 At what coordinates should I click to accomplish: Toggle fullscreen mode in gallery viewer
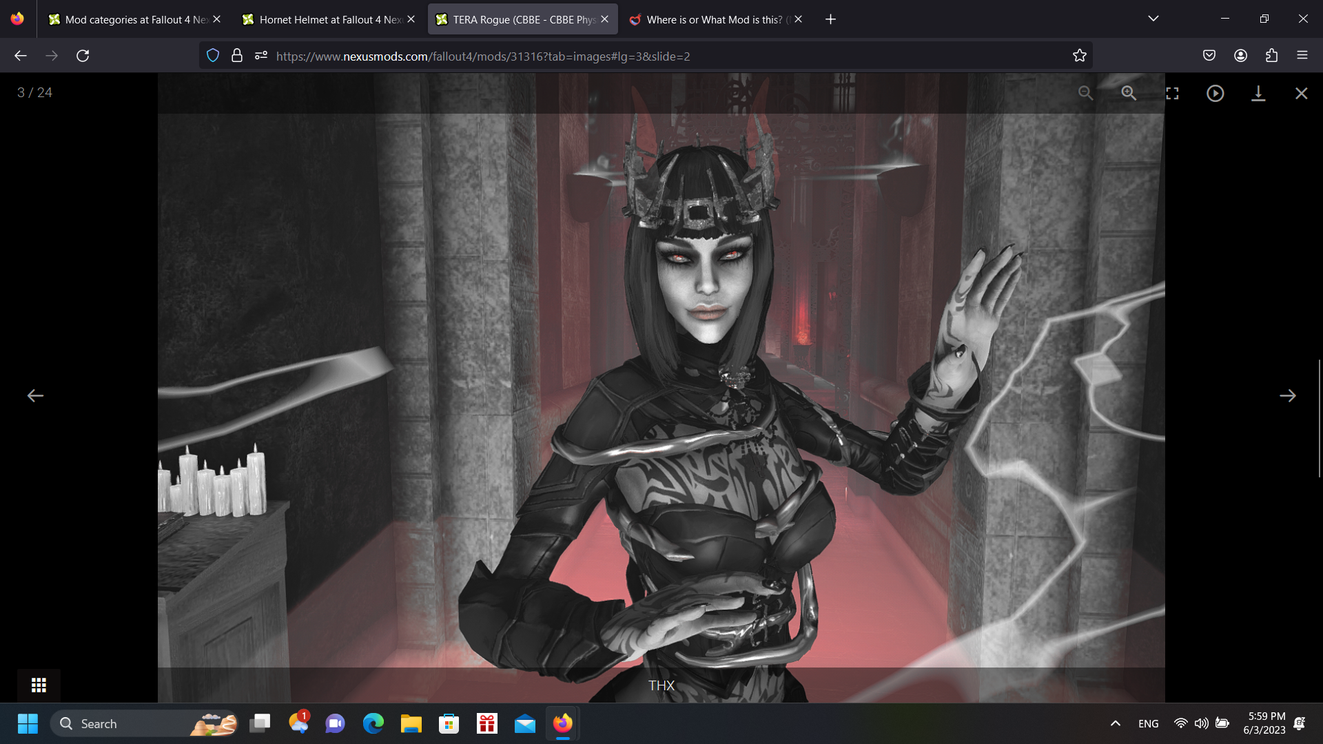(1172, 93)
